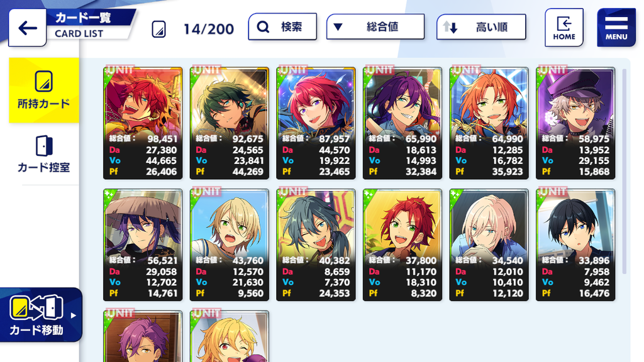Open the winking blond card in bottom row
644x362 pixels.
pos(229,336)
